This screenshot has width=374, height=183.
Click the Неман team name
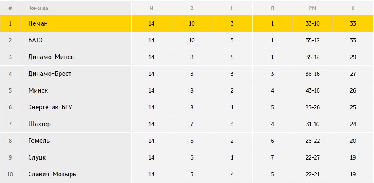[x=38, y=23]
